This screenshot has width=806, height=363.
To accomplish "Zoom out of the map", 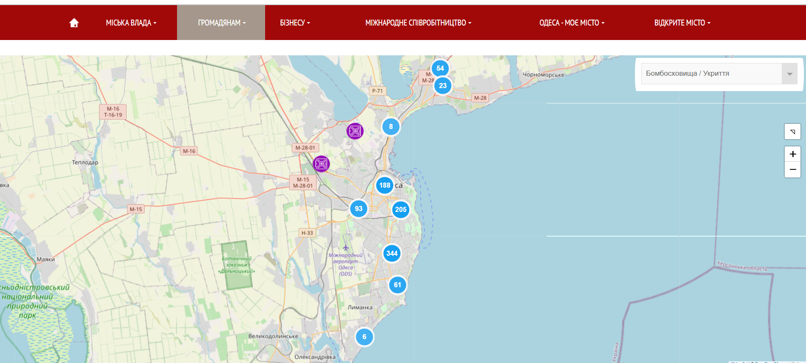I will click(792, 170).
